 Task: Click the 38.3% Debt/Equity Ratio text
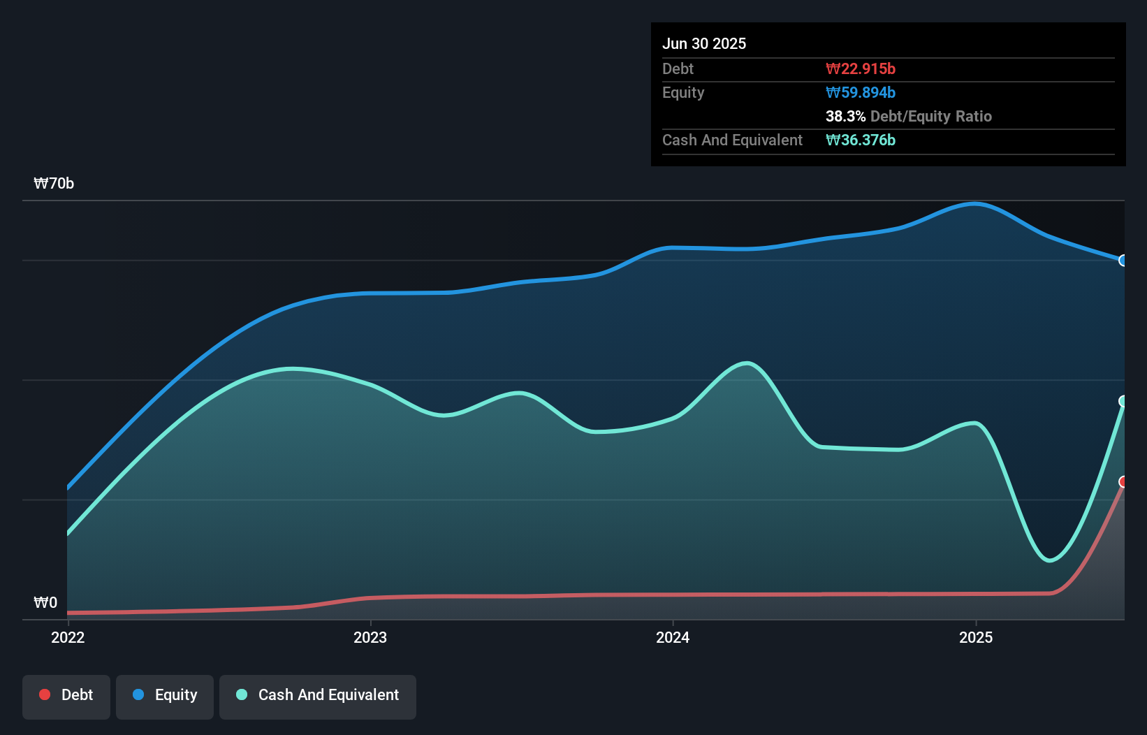pyautogui.click(x=909, y=116)
